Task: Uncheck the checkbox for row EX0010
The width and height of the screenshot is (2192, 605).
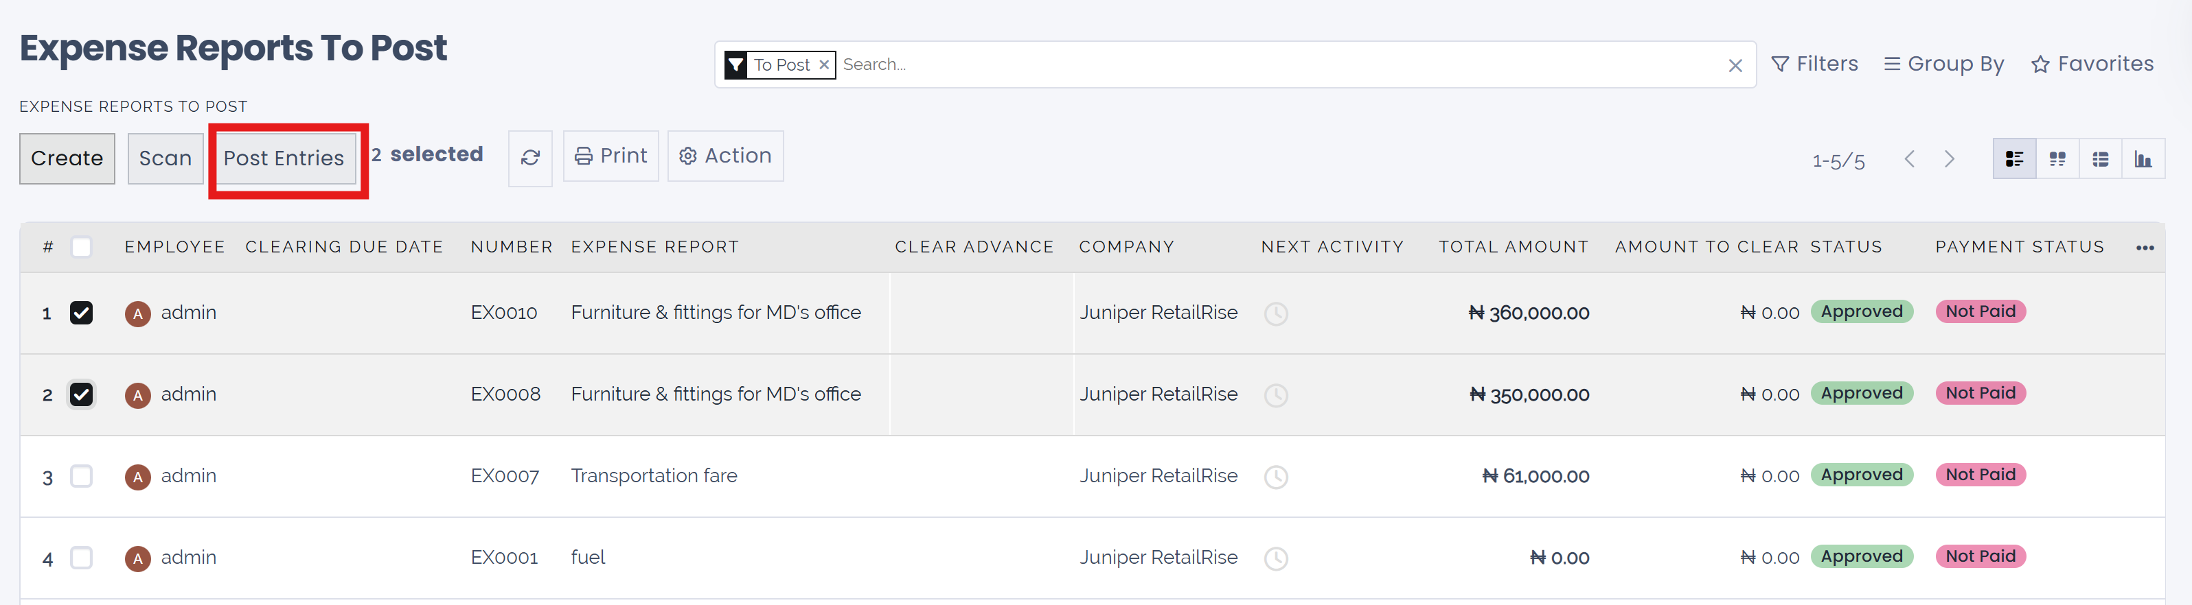Action: click(x=82, y=313)
